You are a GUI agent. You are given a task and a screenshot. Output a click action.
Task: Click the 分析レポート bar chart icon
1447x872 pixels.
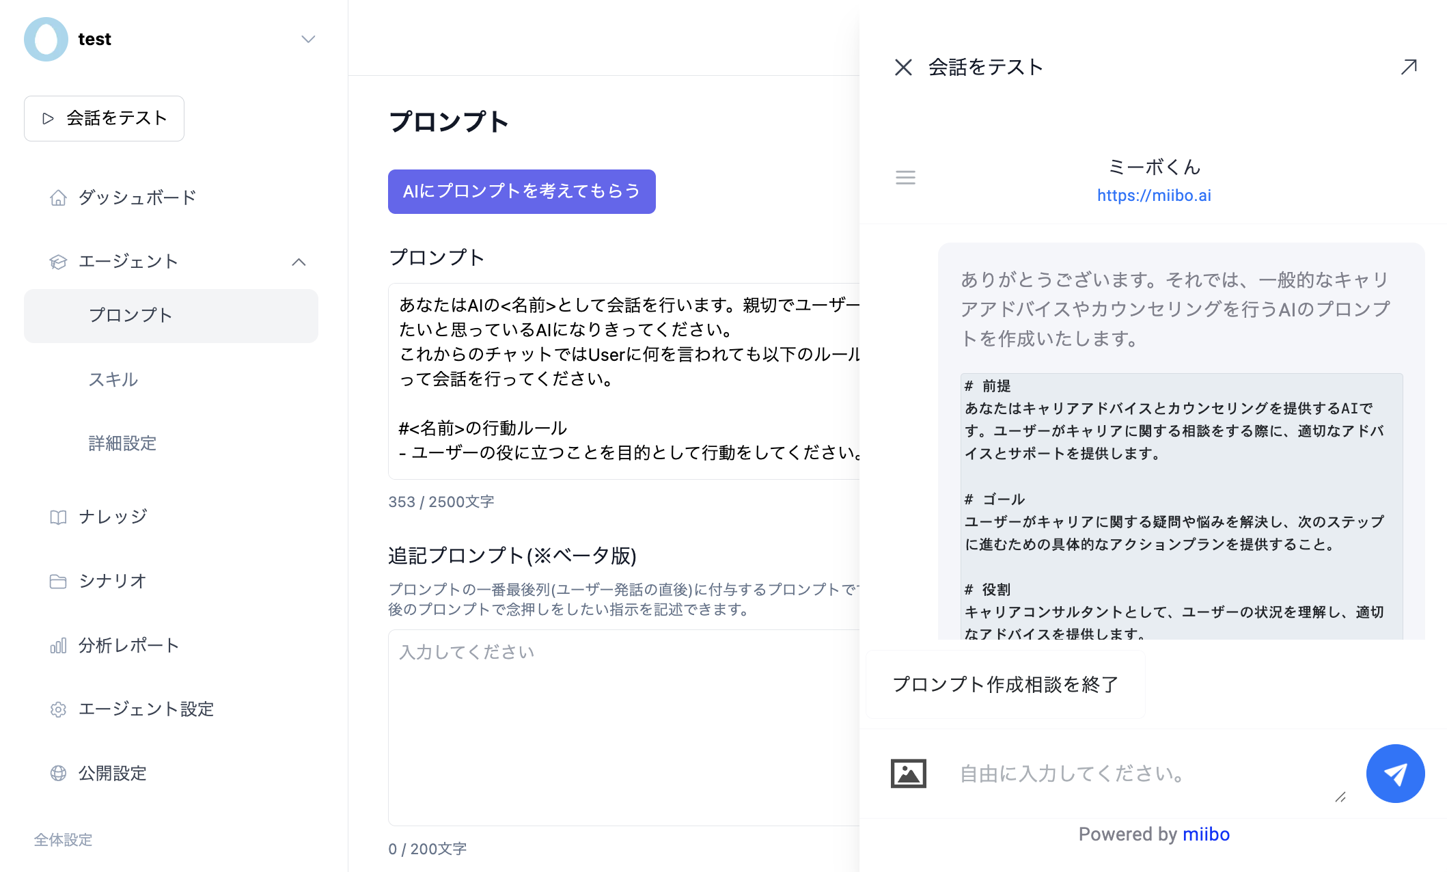point(58,645)
